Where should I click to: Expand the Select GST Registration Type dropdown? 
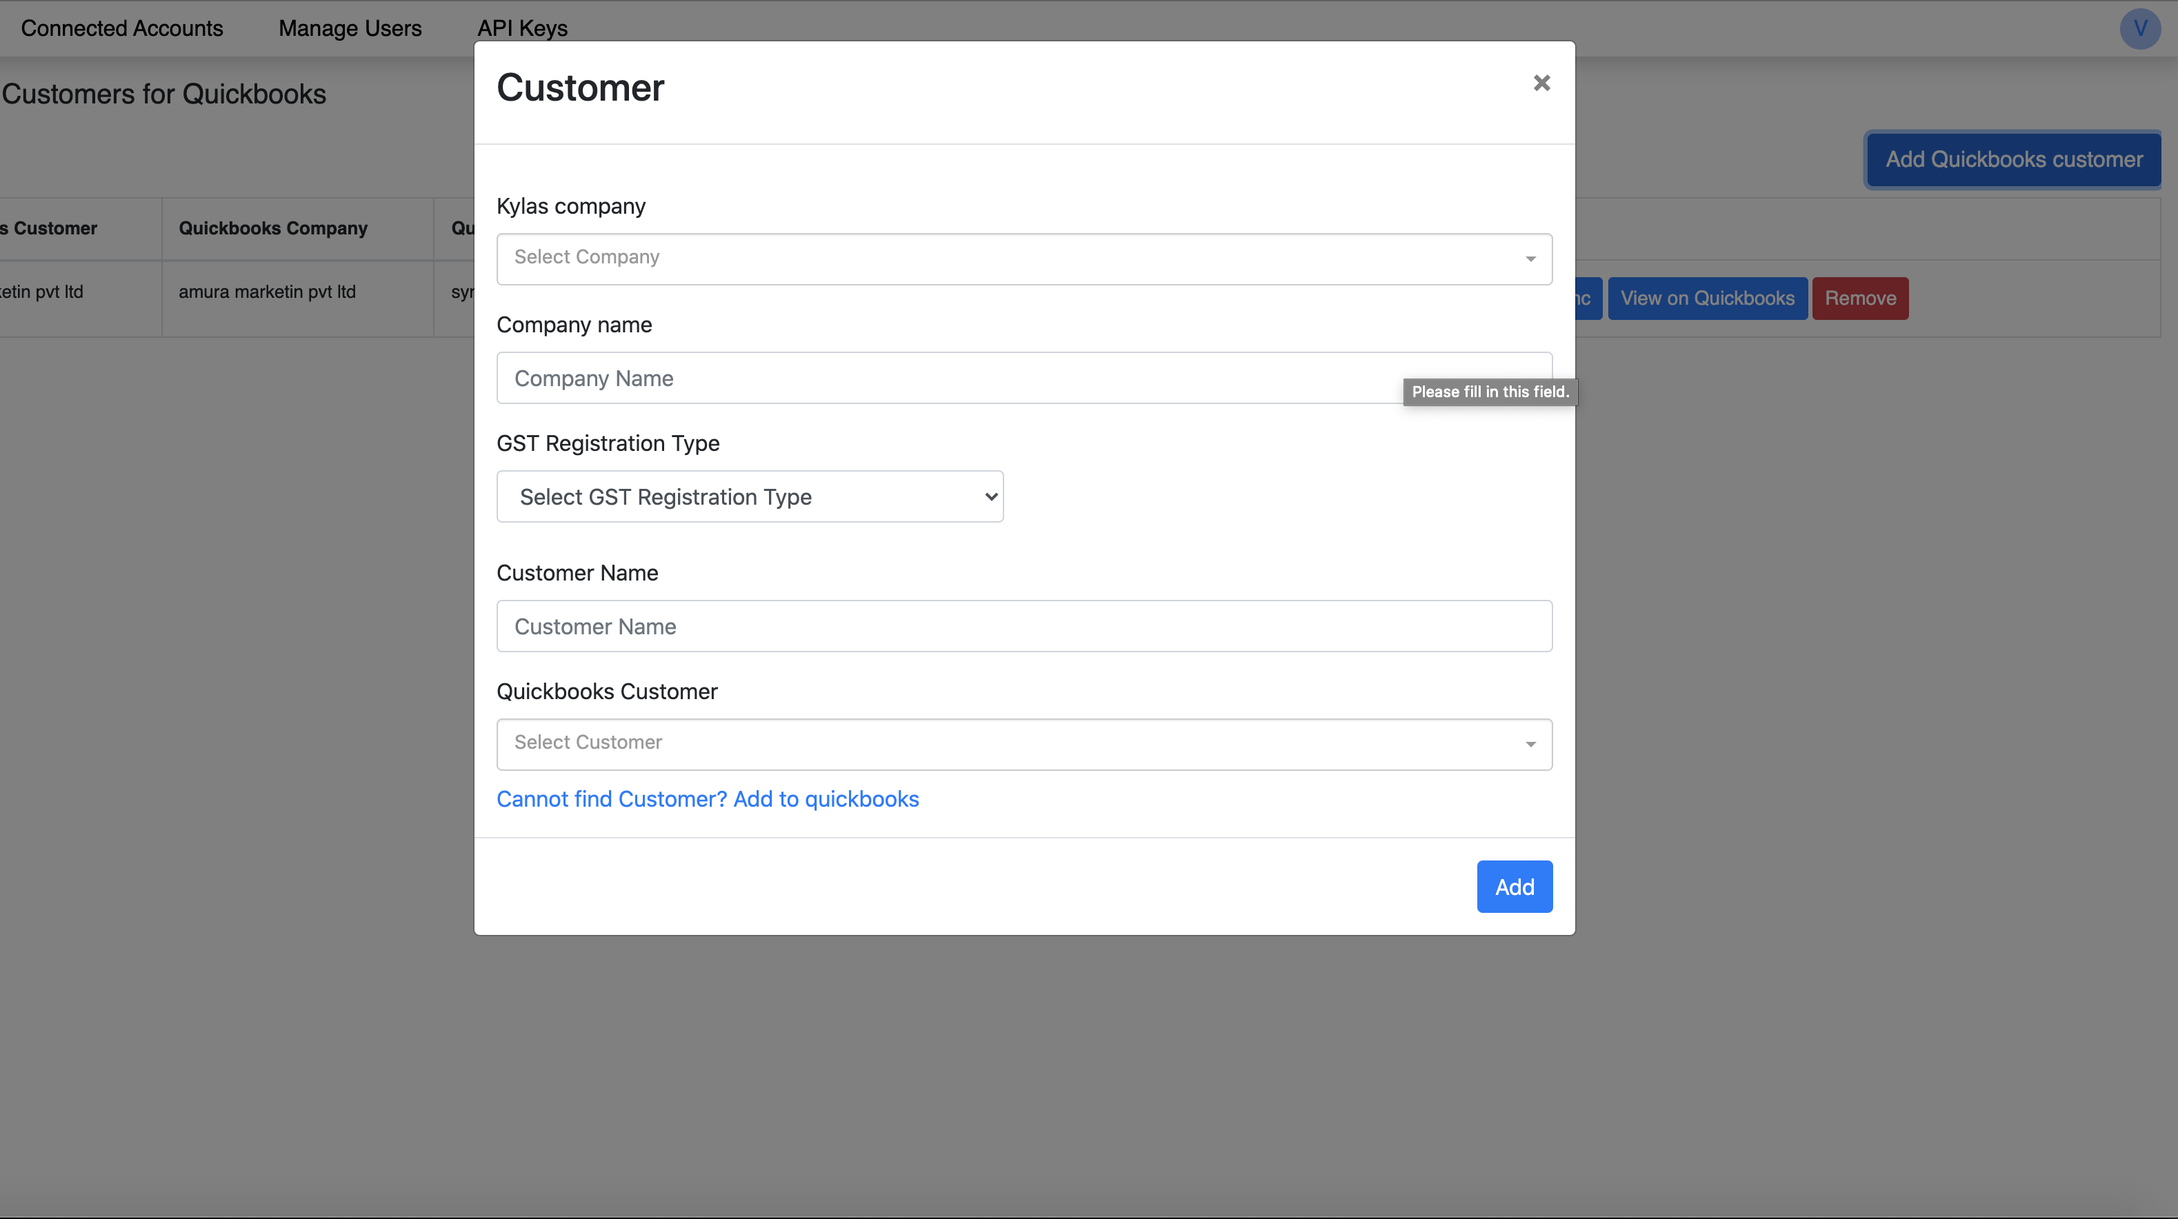[x=750, y=496]
